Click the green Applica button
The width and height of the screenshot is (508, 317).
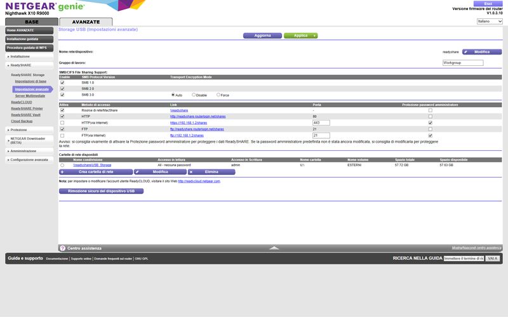click(x=300, y=36)
